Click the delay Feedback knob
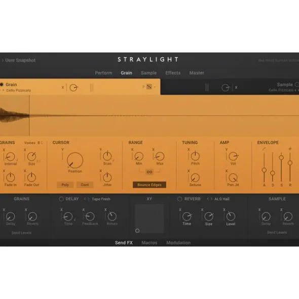Viewport: 299px width, 299px height. tap(90, 217)
